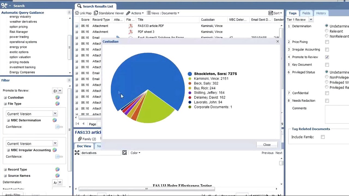Screen dimensions: 349x196
Task: Open the Color dropdown in Doc View
Action: pyautogui.click(x=135, y=153)
